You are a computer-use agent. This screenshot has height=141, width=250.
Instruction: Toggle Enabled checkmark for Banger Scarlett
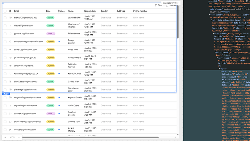(x=59, y=42)
